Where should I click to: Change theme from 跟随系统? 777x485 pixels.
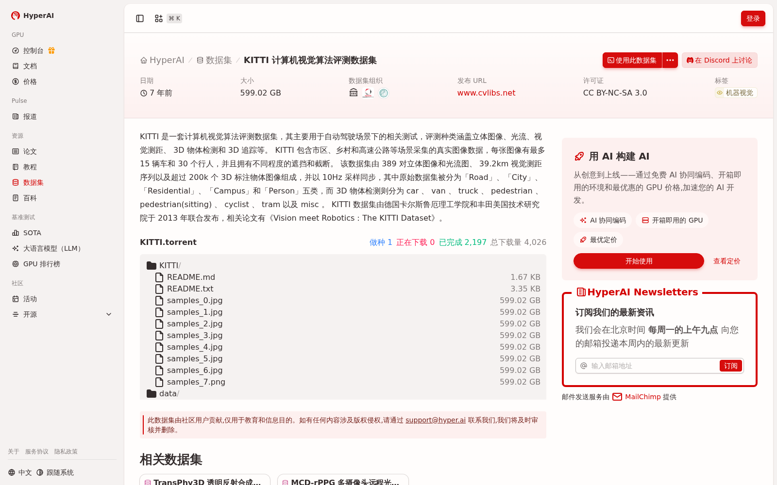(55, 472)
